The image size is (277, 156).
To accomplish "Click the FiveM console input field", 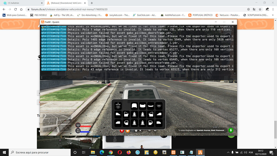I will [107, 77].
